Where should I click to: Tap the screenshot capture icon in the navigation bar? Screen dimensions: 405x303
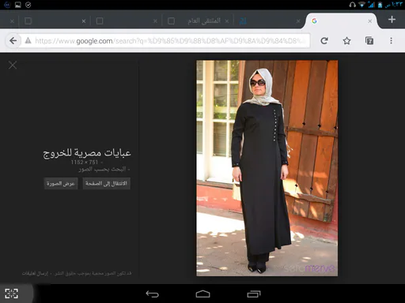click(x=12, y=294)
